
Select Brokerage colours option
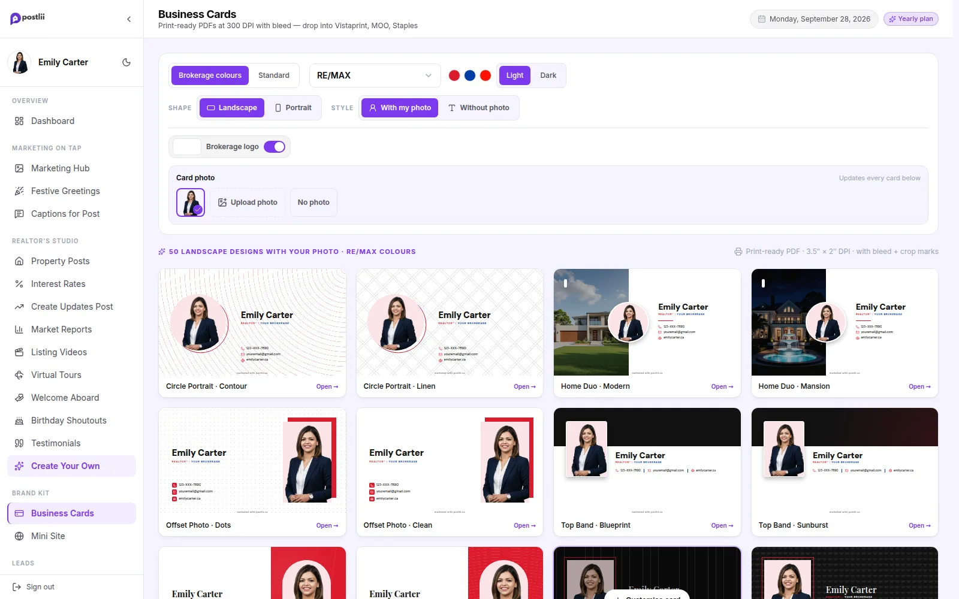[210, 75]
